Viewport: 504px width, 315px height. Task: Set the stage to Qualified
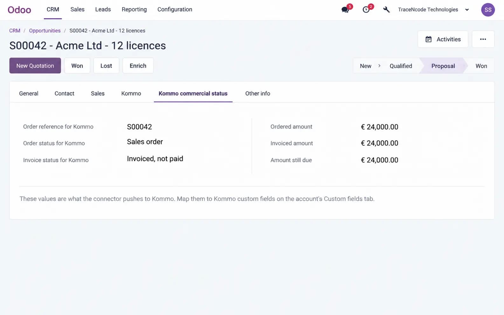pyautogui.click(x=401, y=66)
